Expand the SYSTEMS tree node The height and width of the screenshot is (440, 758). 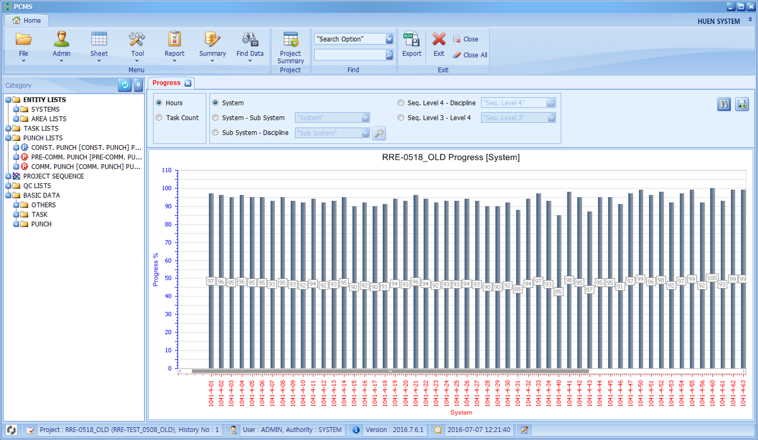click(x=16, y=110)
